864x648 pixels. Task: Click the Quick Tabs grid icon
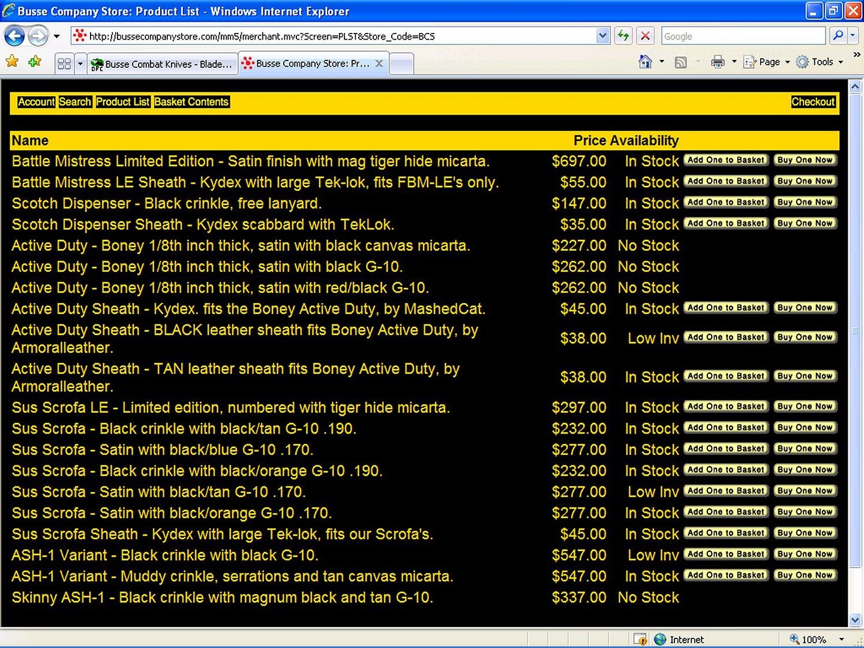pyautogui.click(x=64, y=64)
